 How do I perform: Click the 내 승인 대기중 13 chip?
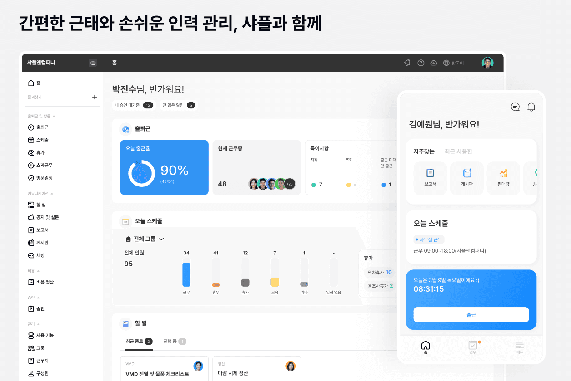(134, 105)
